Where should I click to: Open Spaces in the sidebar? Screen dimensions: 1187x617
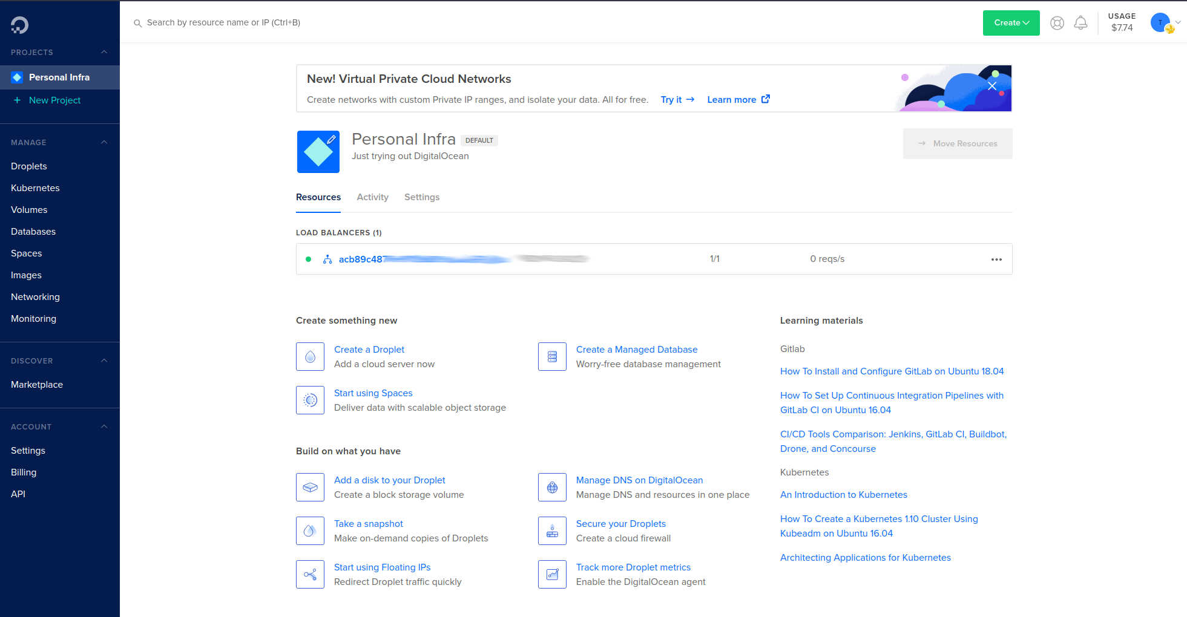pyautogui.click(x=27, y=253)
